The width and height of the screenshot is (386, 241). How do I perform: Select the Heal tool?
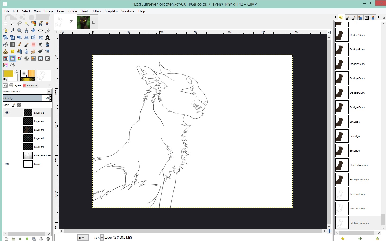point(13,51)
